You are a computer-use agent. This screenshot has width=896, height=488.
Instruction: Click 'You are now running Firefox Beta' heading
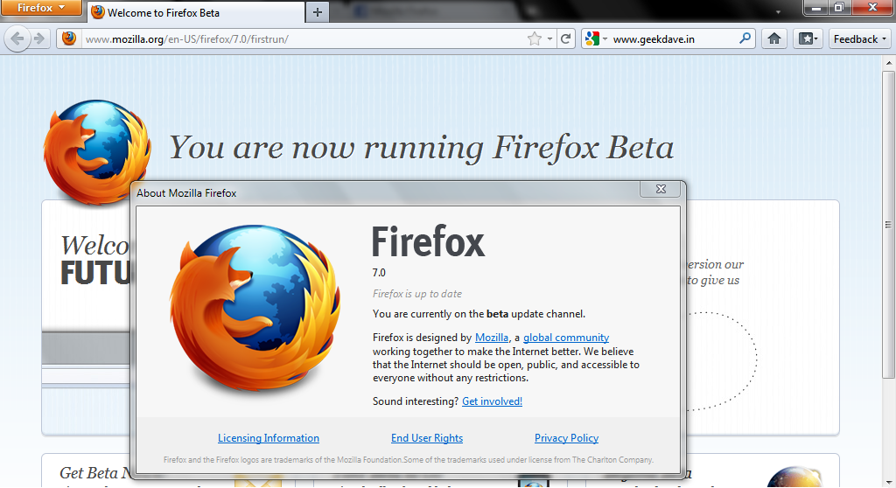(x=421, y=148)
